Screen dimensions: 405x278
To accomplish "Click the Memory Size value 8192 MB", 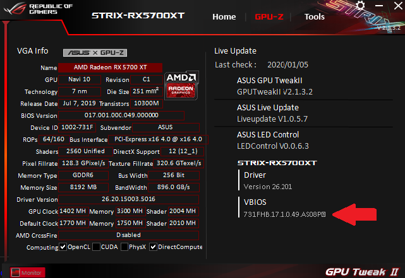I will point(83,187).
